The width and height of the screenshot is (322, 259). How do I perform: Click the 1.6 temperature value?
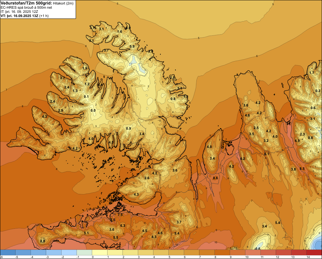coord(119,32)
